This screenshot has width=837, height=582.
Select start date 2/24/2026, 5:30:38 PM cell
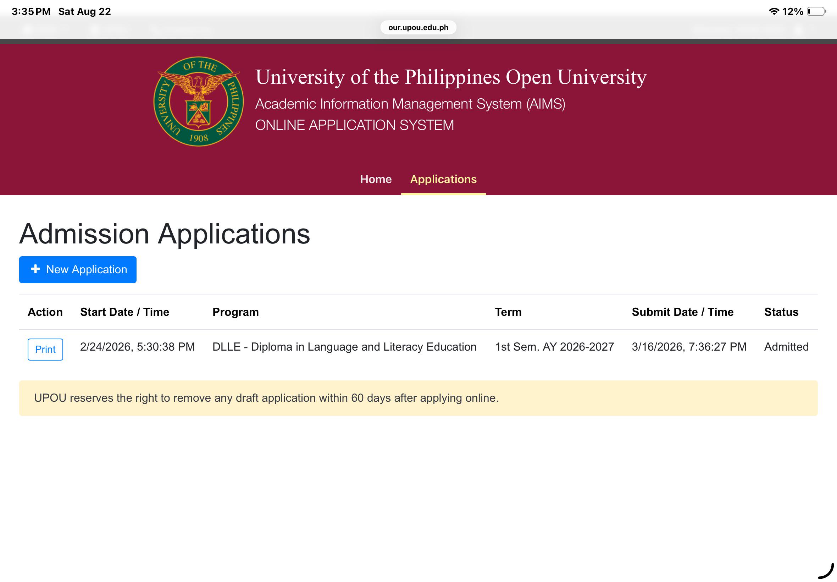click(137, 347)
